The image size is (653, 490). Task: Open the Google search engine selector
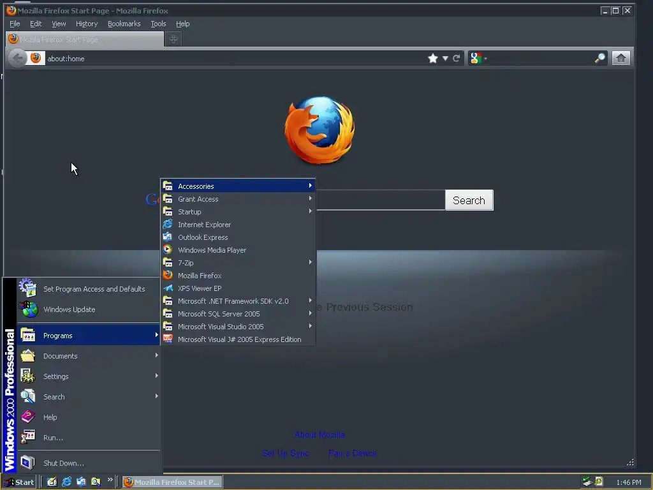click(478, 58)
